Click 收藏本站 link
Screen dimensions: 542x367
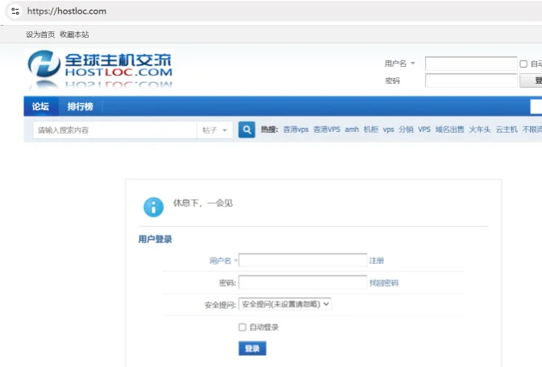pyautogui.click(x=74, y=35)
